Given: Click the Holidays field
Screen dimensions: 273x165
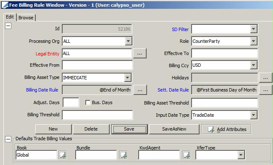Looking at the screenshot, I should coord(225,78).
